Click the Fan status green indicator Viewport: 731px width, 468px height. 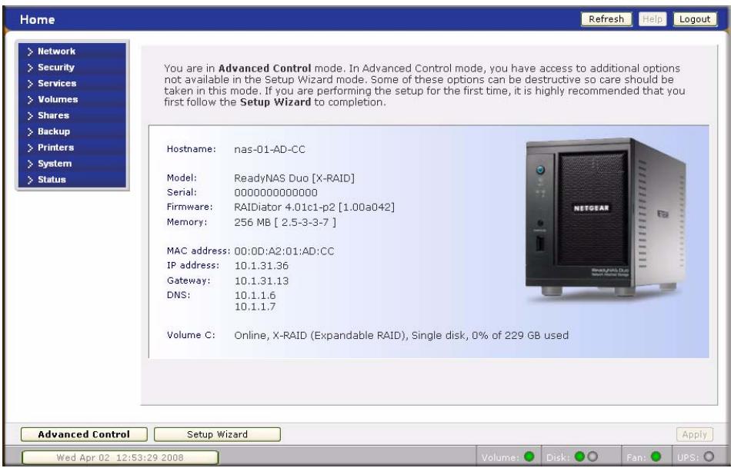click(656, 456)
